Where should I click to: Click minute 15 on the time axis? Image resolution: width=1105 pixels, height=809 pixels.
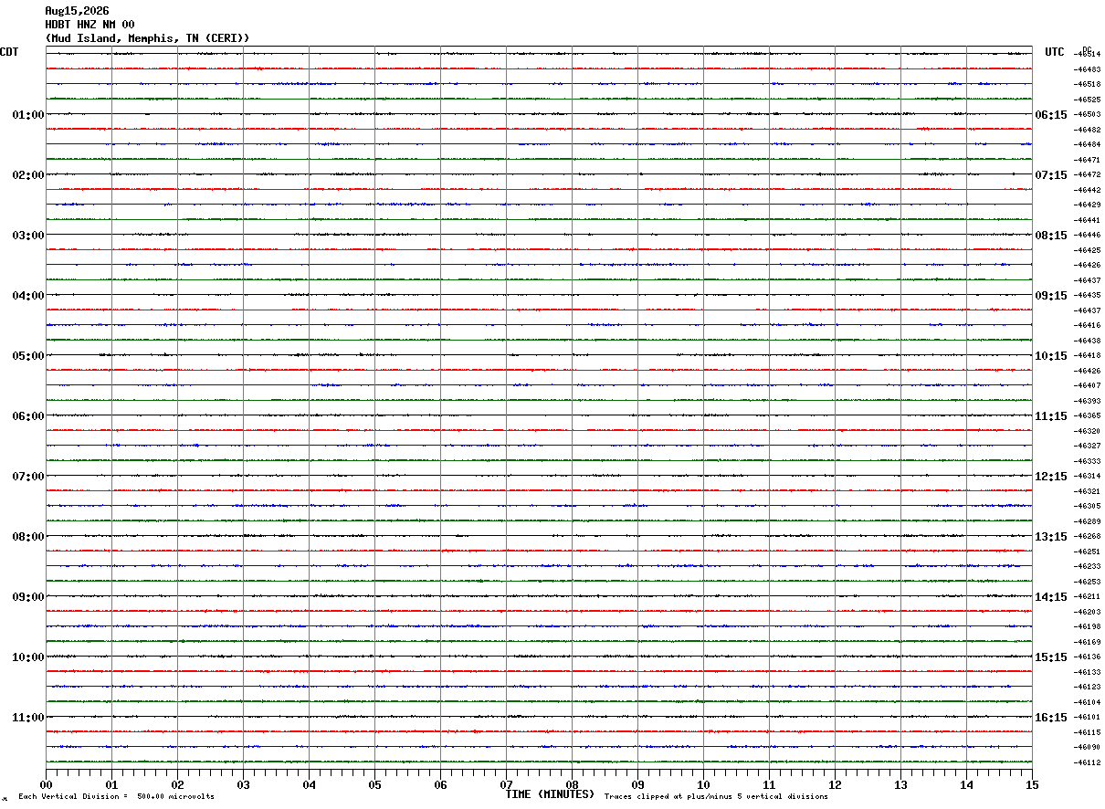coord(1032,784)
